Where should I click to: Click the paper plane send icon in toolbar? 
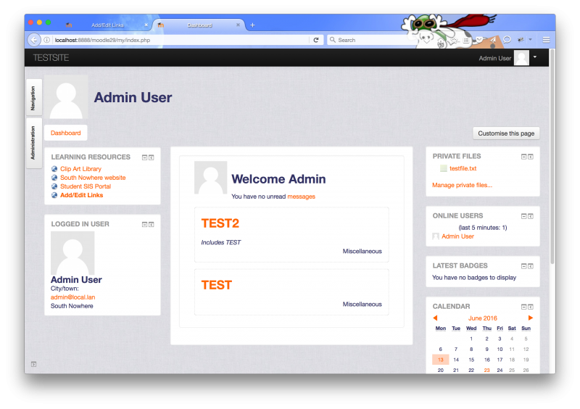[493, 40]
